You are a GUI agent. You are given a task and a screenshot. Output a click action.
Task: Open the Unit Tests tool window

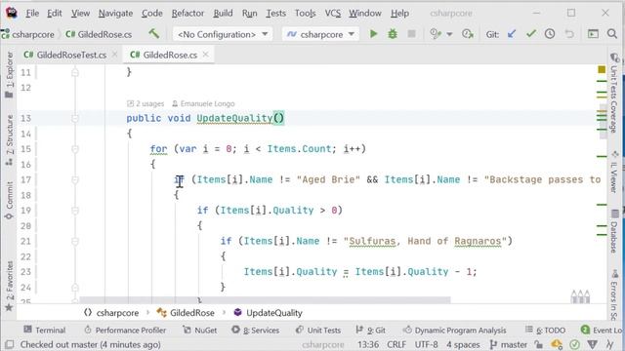pos(318,330)
